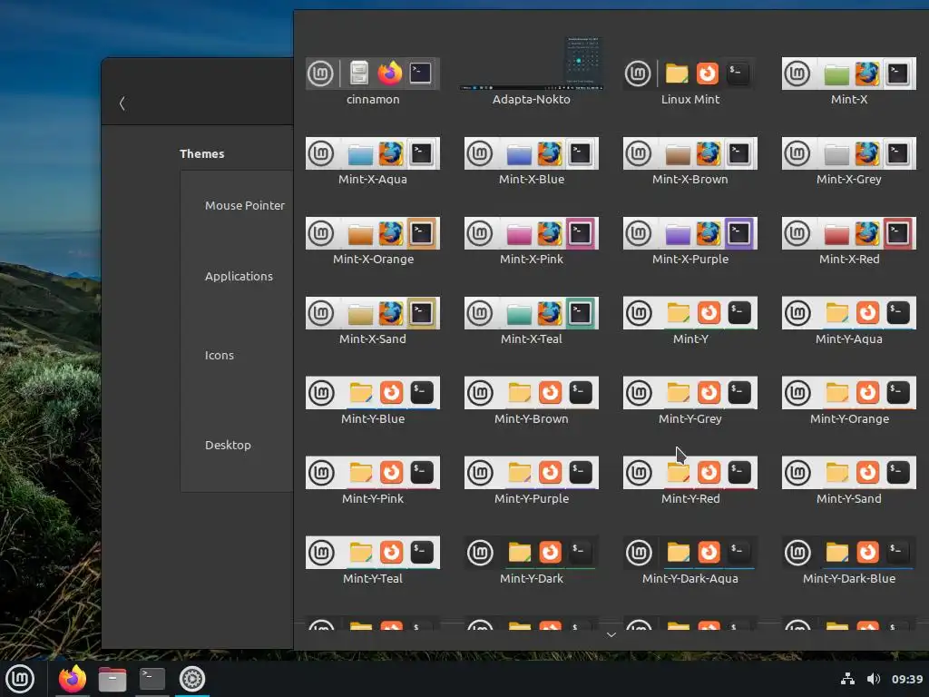Switch to System Settings taskbar item
The width and height of the screenshot is (929, 697).
point(192,679)
